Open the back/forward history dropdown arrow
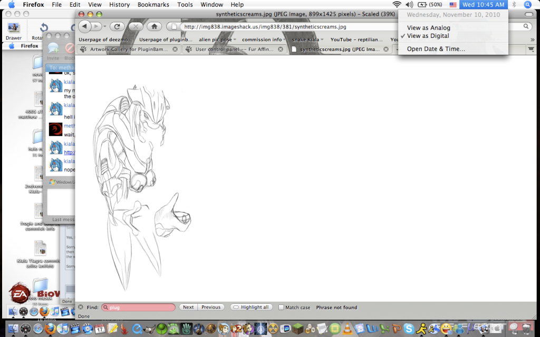This screenshot has width=540, height=337. (105, 26)
